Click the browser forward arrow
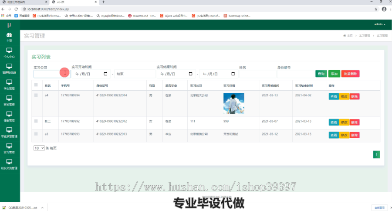The image size is (392, 211). pyautogui.click(x=10, y=9)
